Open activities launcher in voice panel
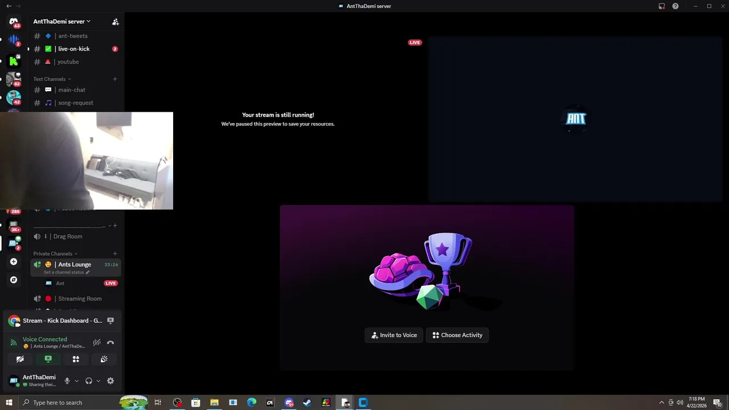The image size is (729, 410). [76, 359]
